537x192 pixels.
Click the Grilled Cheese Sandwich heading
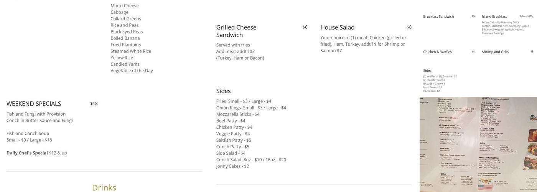click(236, 31)
